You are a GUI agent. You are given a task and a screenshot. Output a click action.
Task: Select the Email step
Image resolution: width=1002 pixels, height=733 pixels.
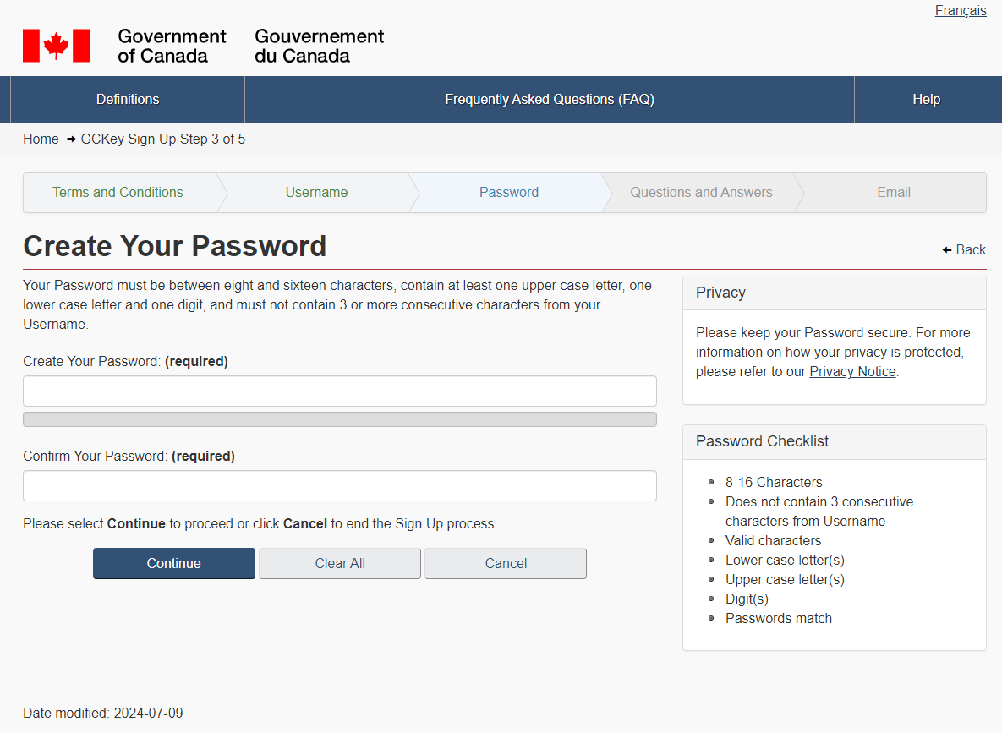[894, 193]
